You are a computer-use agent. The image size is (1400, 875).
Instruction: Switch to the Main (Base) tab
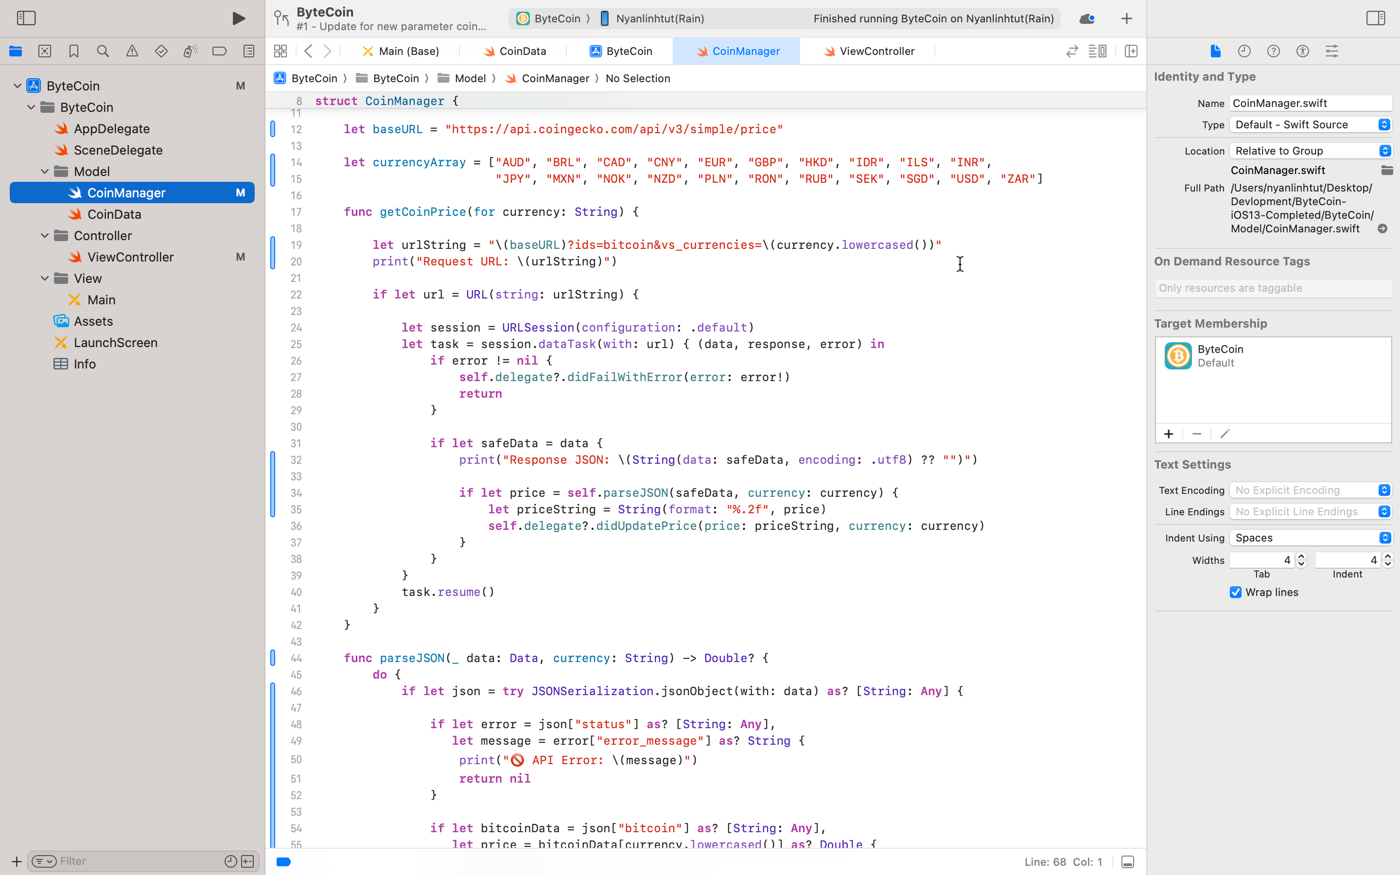pos(401,51)
